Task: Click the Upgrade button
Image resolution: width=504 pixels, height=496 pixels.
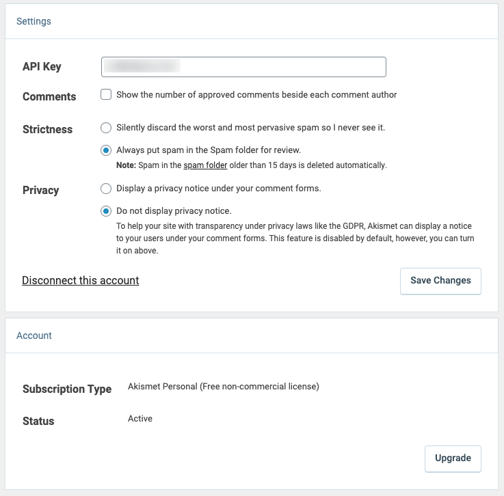Action: [x=453, y=458]
